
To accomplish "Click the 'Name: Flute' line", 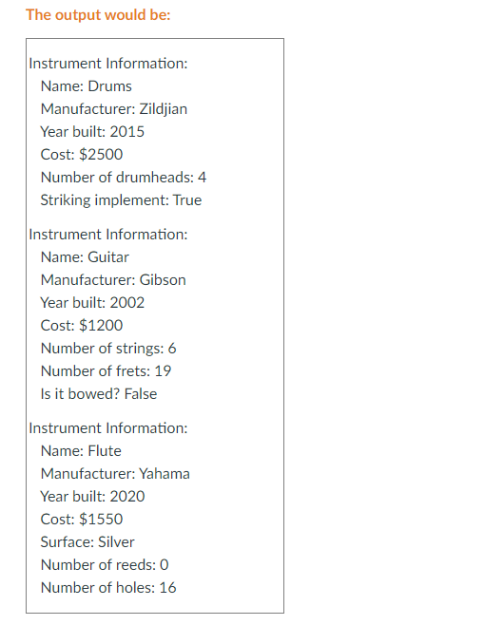I will pyautogui.click(x=81, y=451).
